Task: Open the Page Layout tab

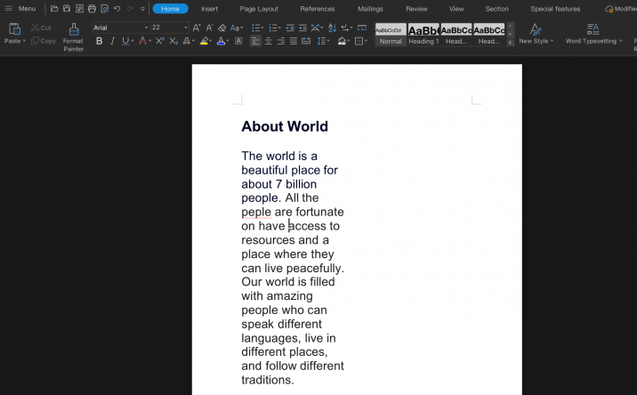Action: coord(259,9)
